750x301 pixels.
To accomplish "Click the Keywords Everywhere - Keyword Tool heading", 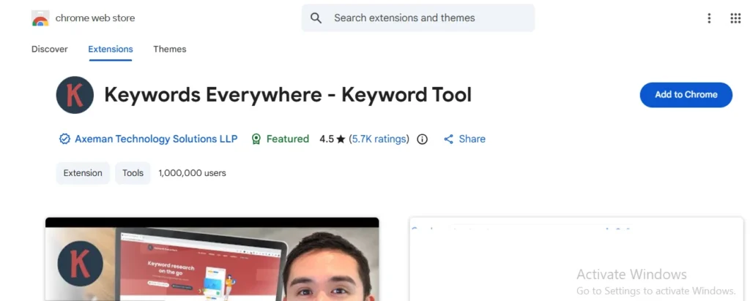I will (x=288, y=95).
